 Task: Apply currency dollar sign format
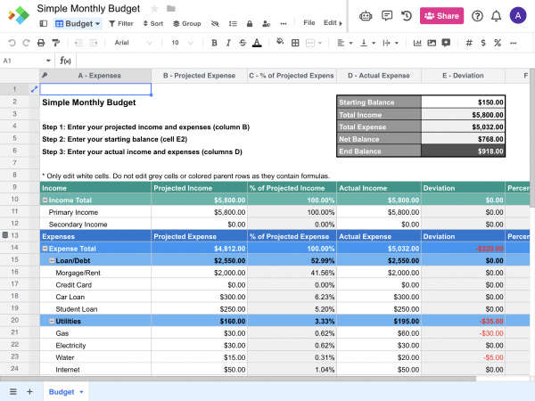483,43
